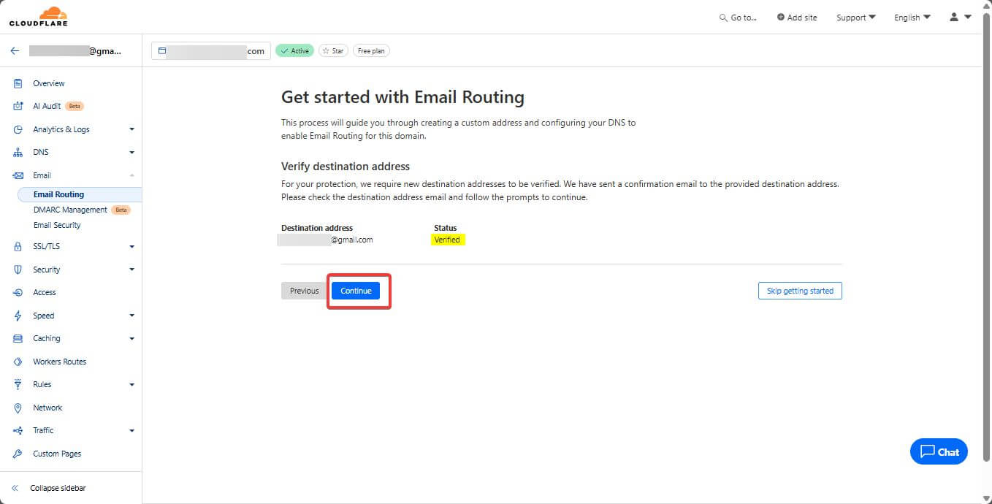992x504 pixels.
Task: Open the Go to... search field
Action: (738, 18)
